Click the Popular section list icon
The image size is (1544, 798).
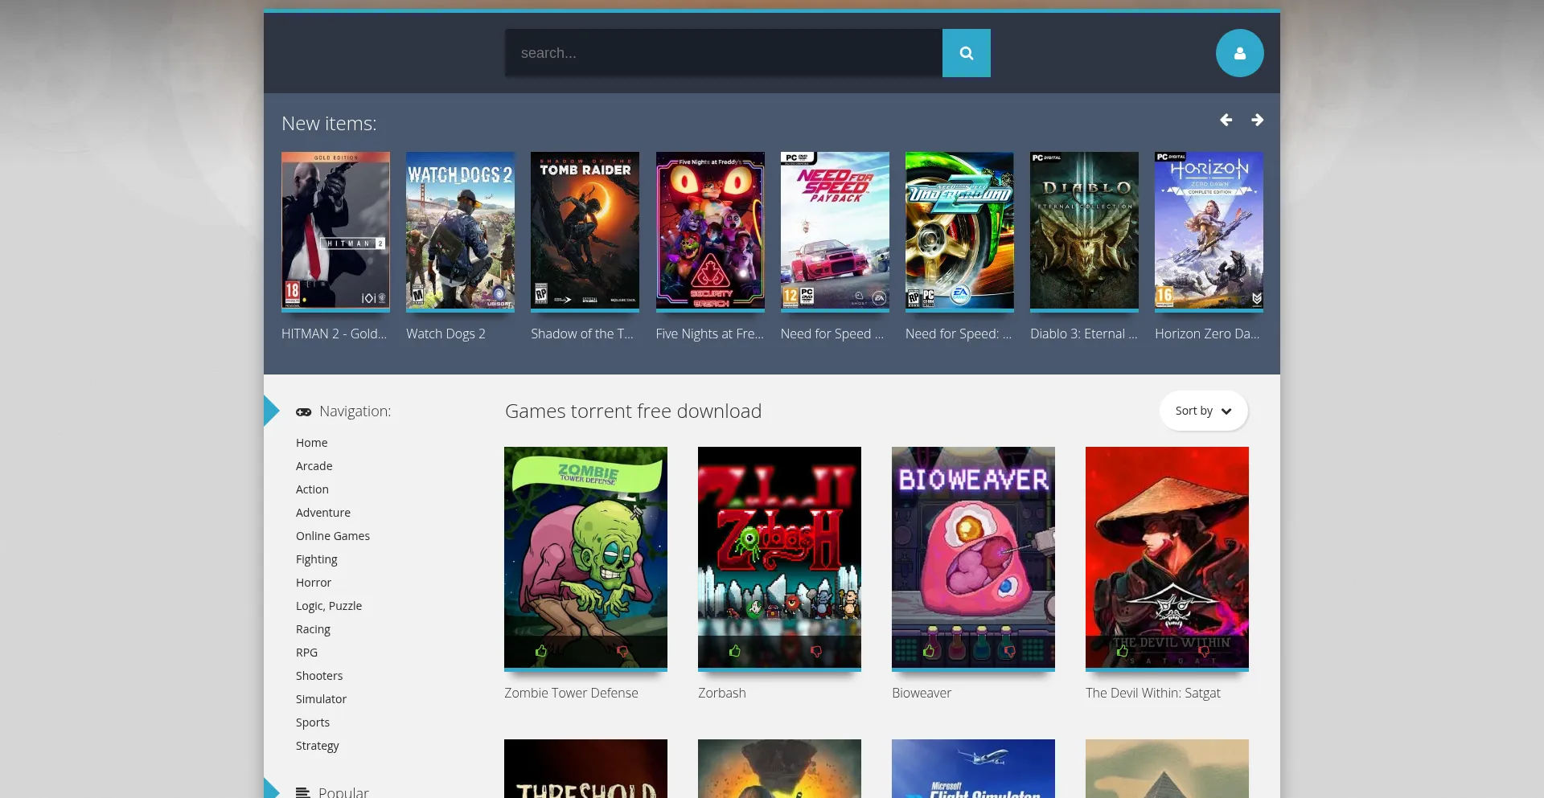point(303,791)
